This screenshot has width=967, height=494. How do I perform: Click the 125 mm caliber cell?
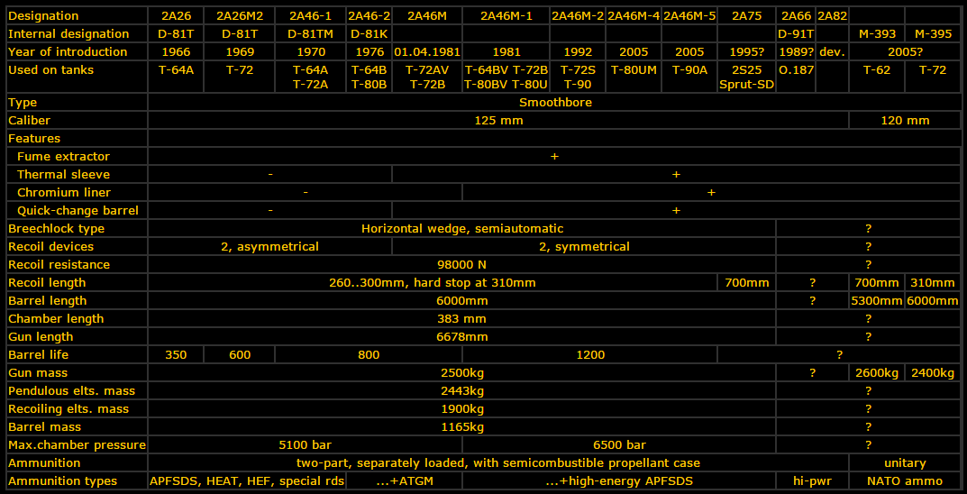click(498, 120)
